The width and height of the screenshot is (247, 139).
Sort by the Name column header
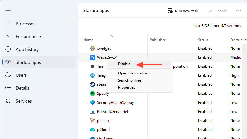[x=88, y=40]
